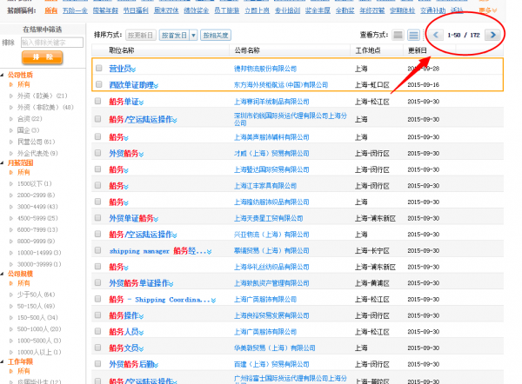Expand details arrow beside 营业员 job
This screenshot has height=384, width=522.
pyautogui.click(x=133, y=69)
